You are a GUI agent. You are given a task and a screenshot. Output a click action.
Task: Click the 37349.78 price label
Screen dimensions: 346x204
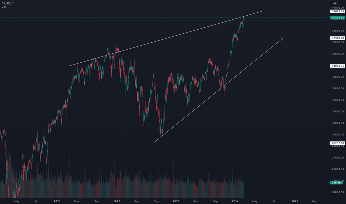click(338, 38)
